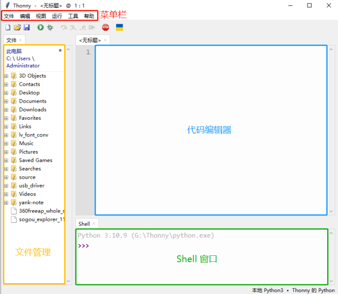Click the New file icon
The height and width of the screenshot is (294, 338).
(x=8, y=28)
